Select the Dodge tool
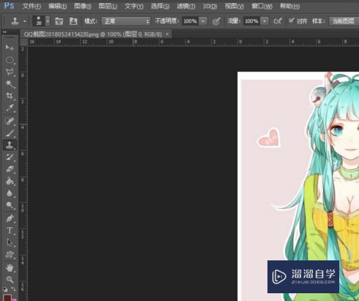The image size is (359, 301). (10, 205)
